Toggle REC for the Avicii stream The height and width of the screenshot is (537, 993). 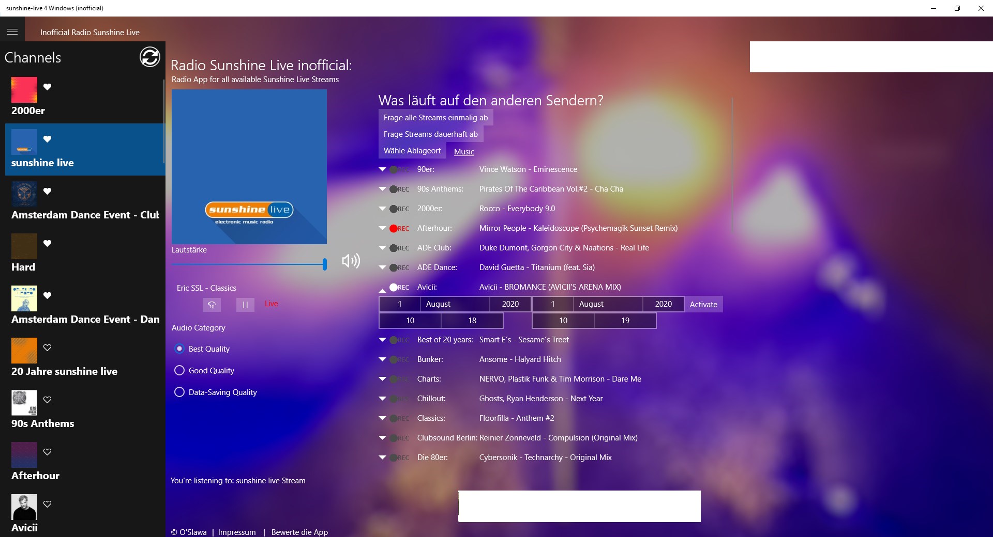(399, 287)
